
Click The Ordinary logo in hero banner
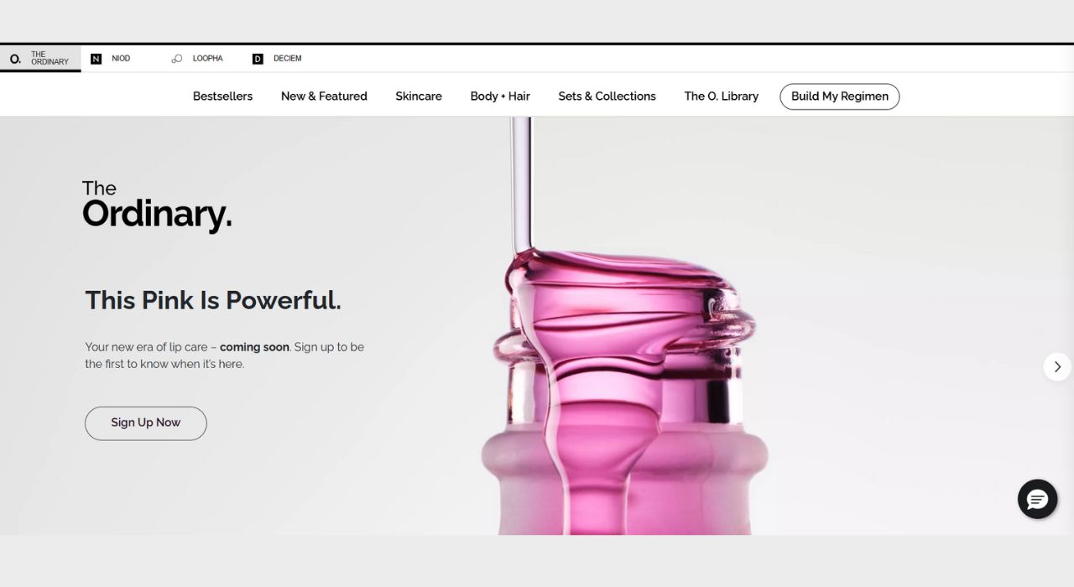[157, 206]
